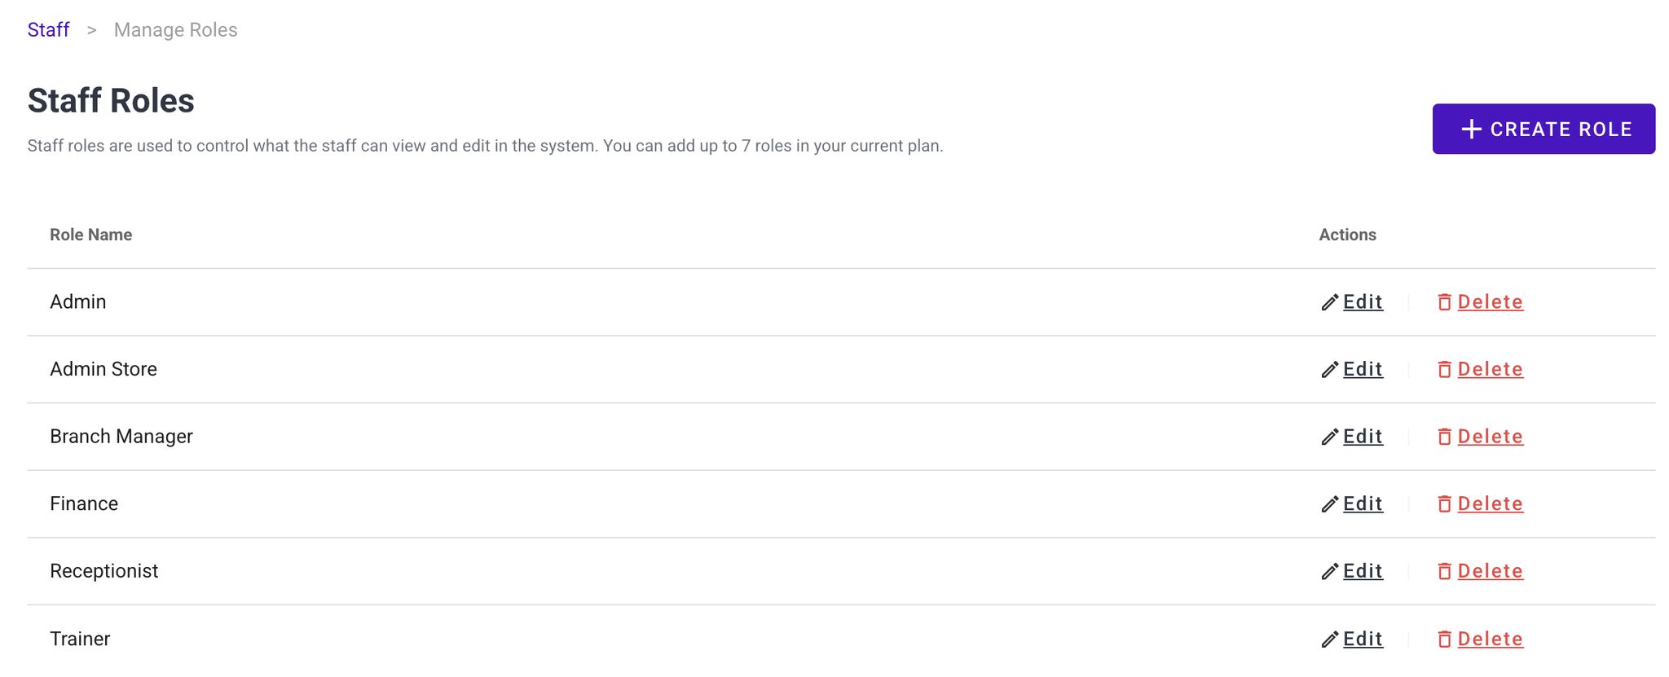
Task: Click the plus icon on Create Role
Action: coord(1471,130)
